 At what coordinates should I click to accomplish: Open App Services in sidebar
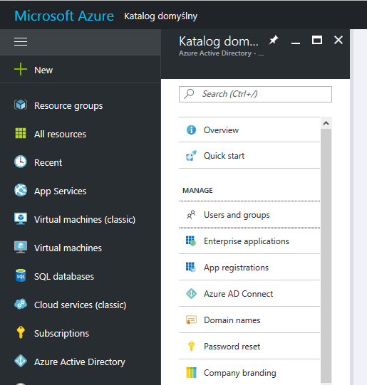[x=61, y=191]
